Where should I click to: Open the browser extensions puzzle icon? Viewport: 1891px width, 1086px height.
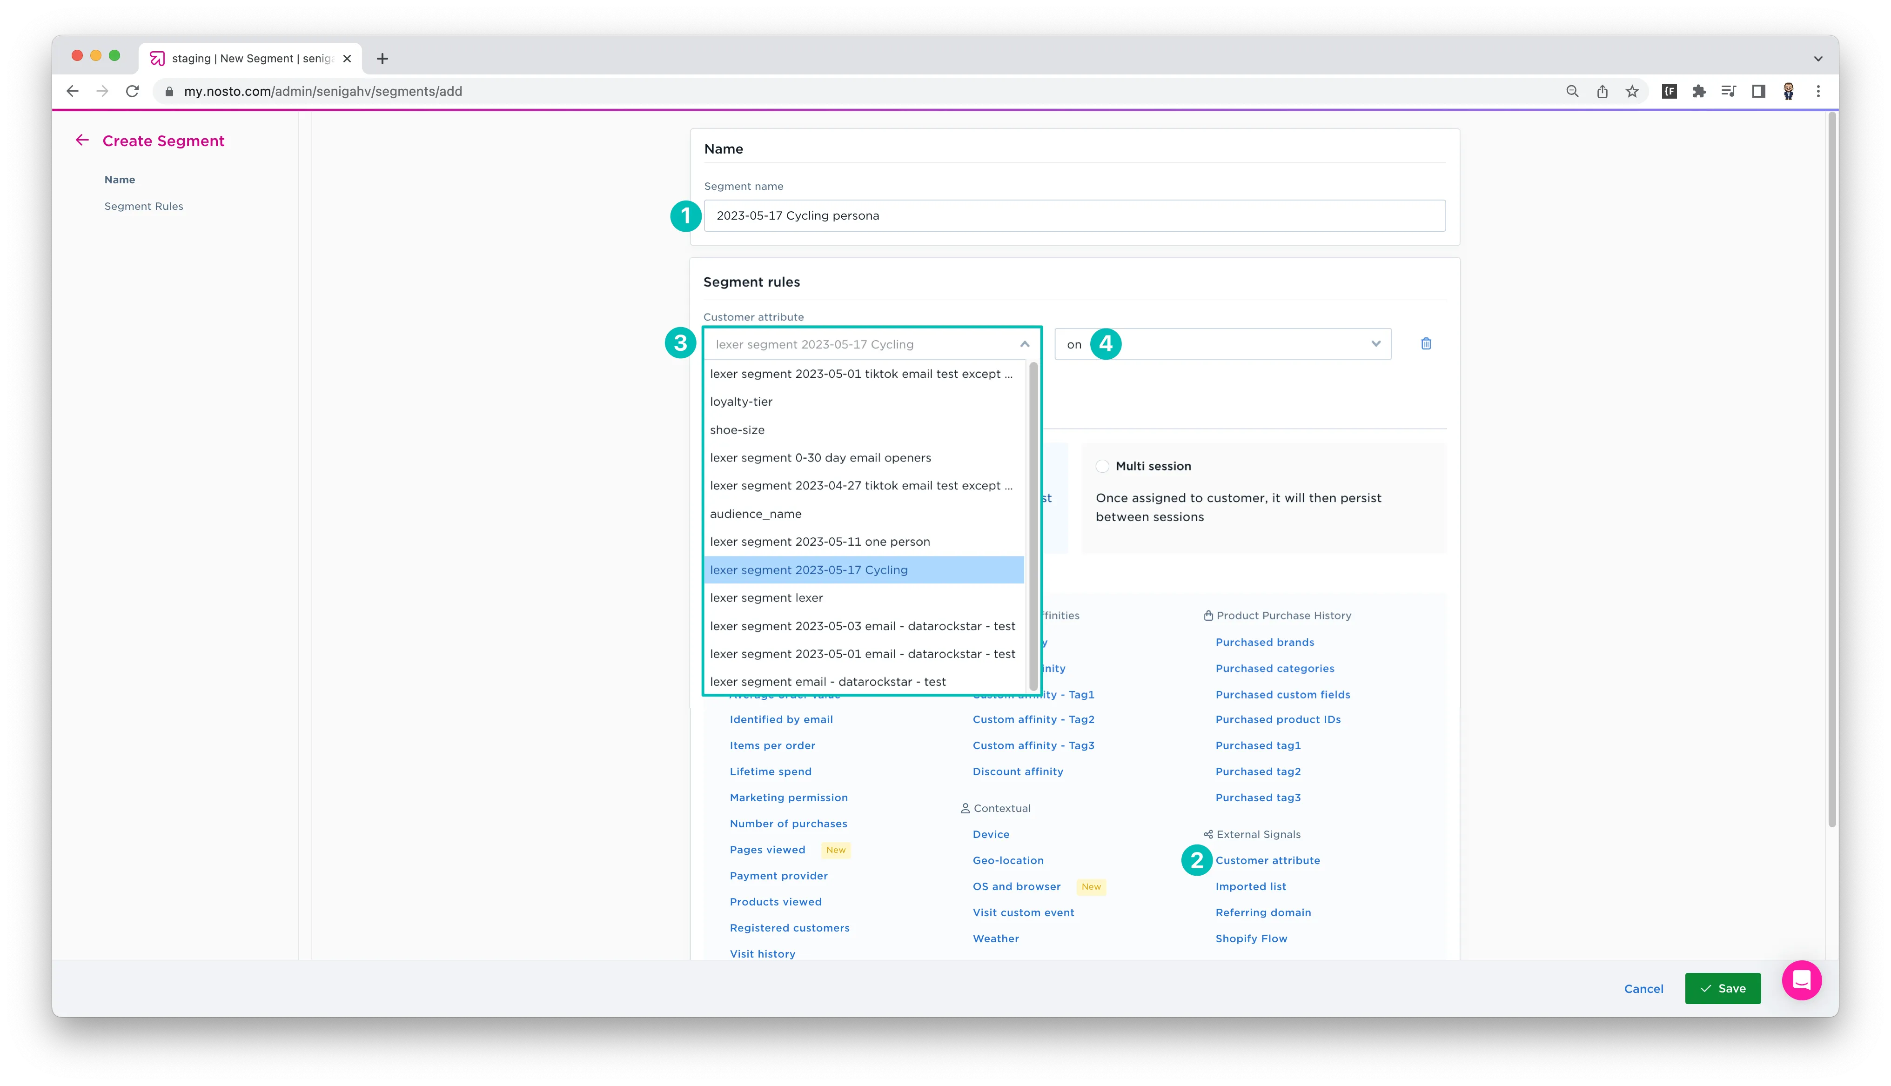(1699, 91)
